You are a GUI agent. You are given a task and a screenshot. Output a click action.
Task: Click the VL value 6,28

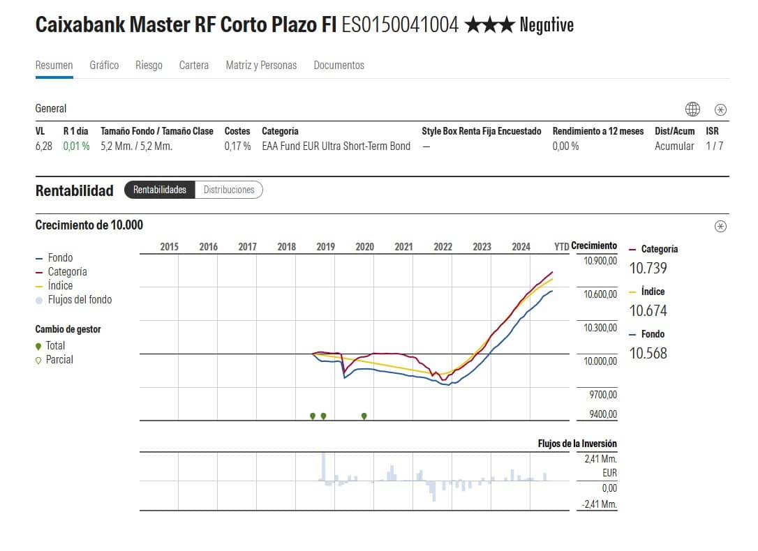[43, 146]
